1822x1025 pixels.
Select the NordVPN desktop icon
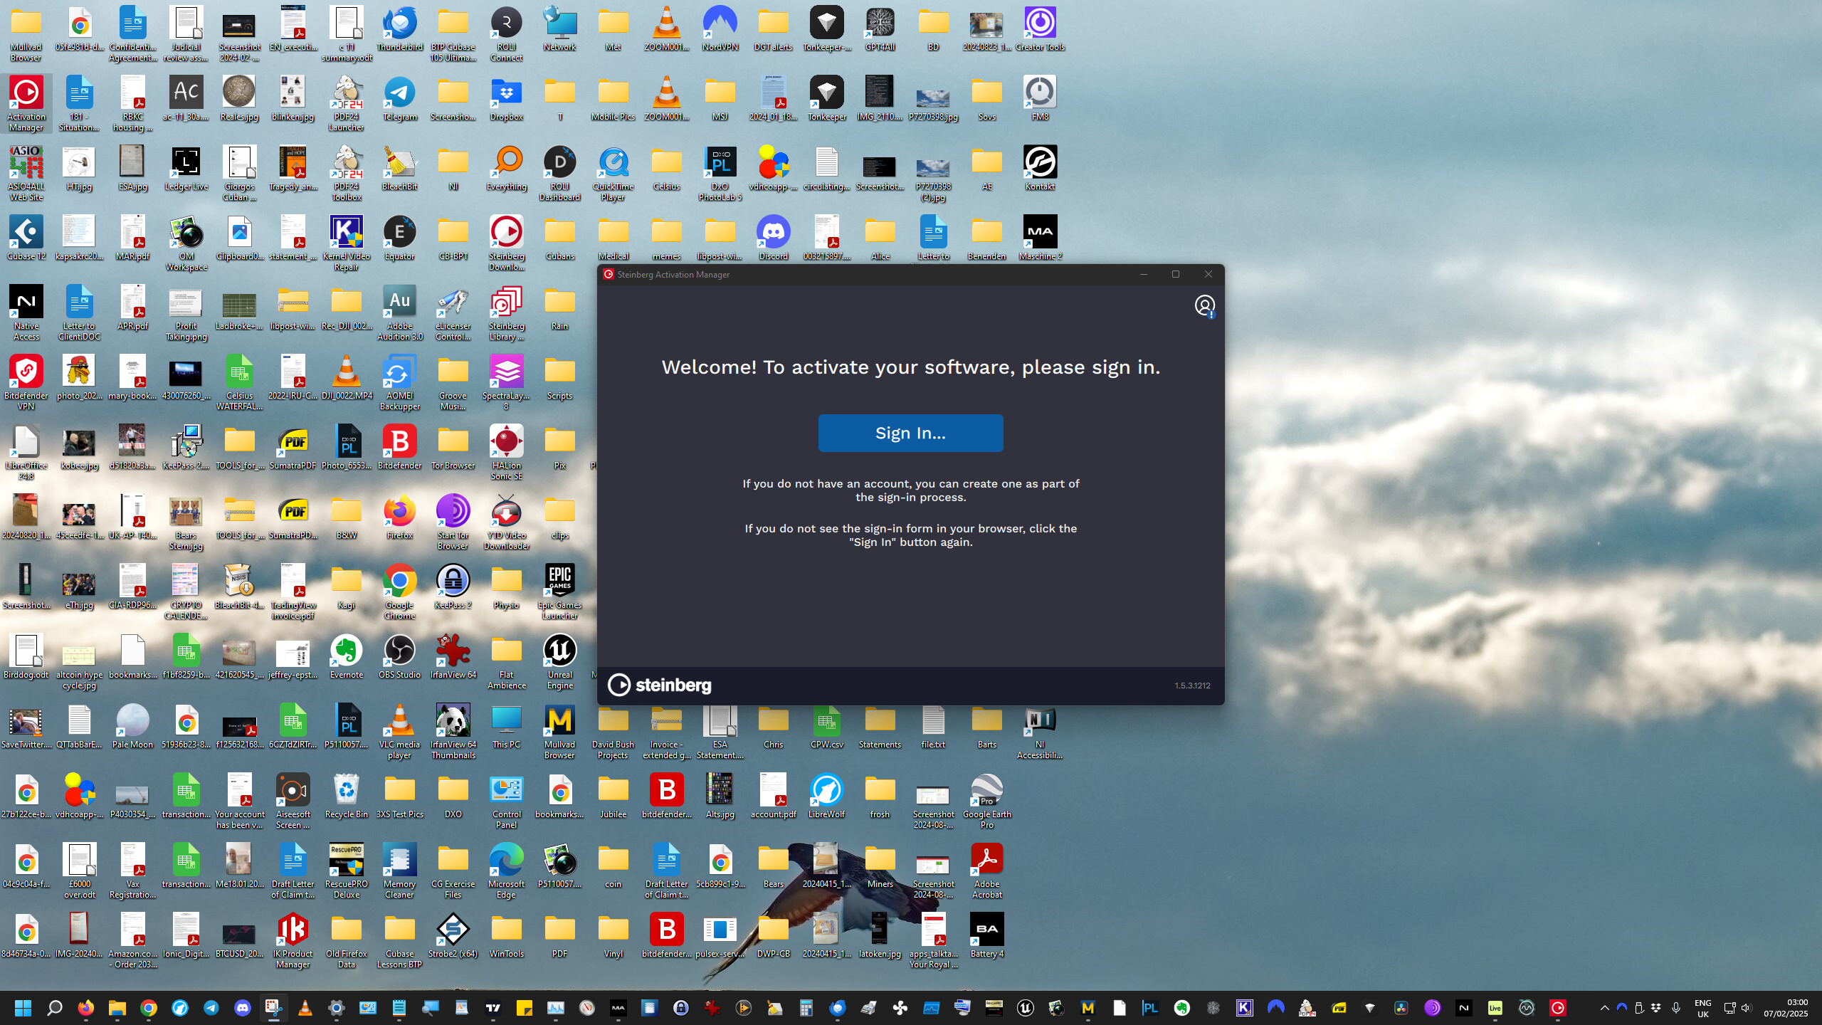[720, 29]
